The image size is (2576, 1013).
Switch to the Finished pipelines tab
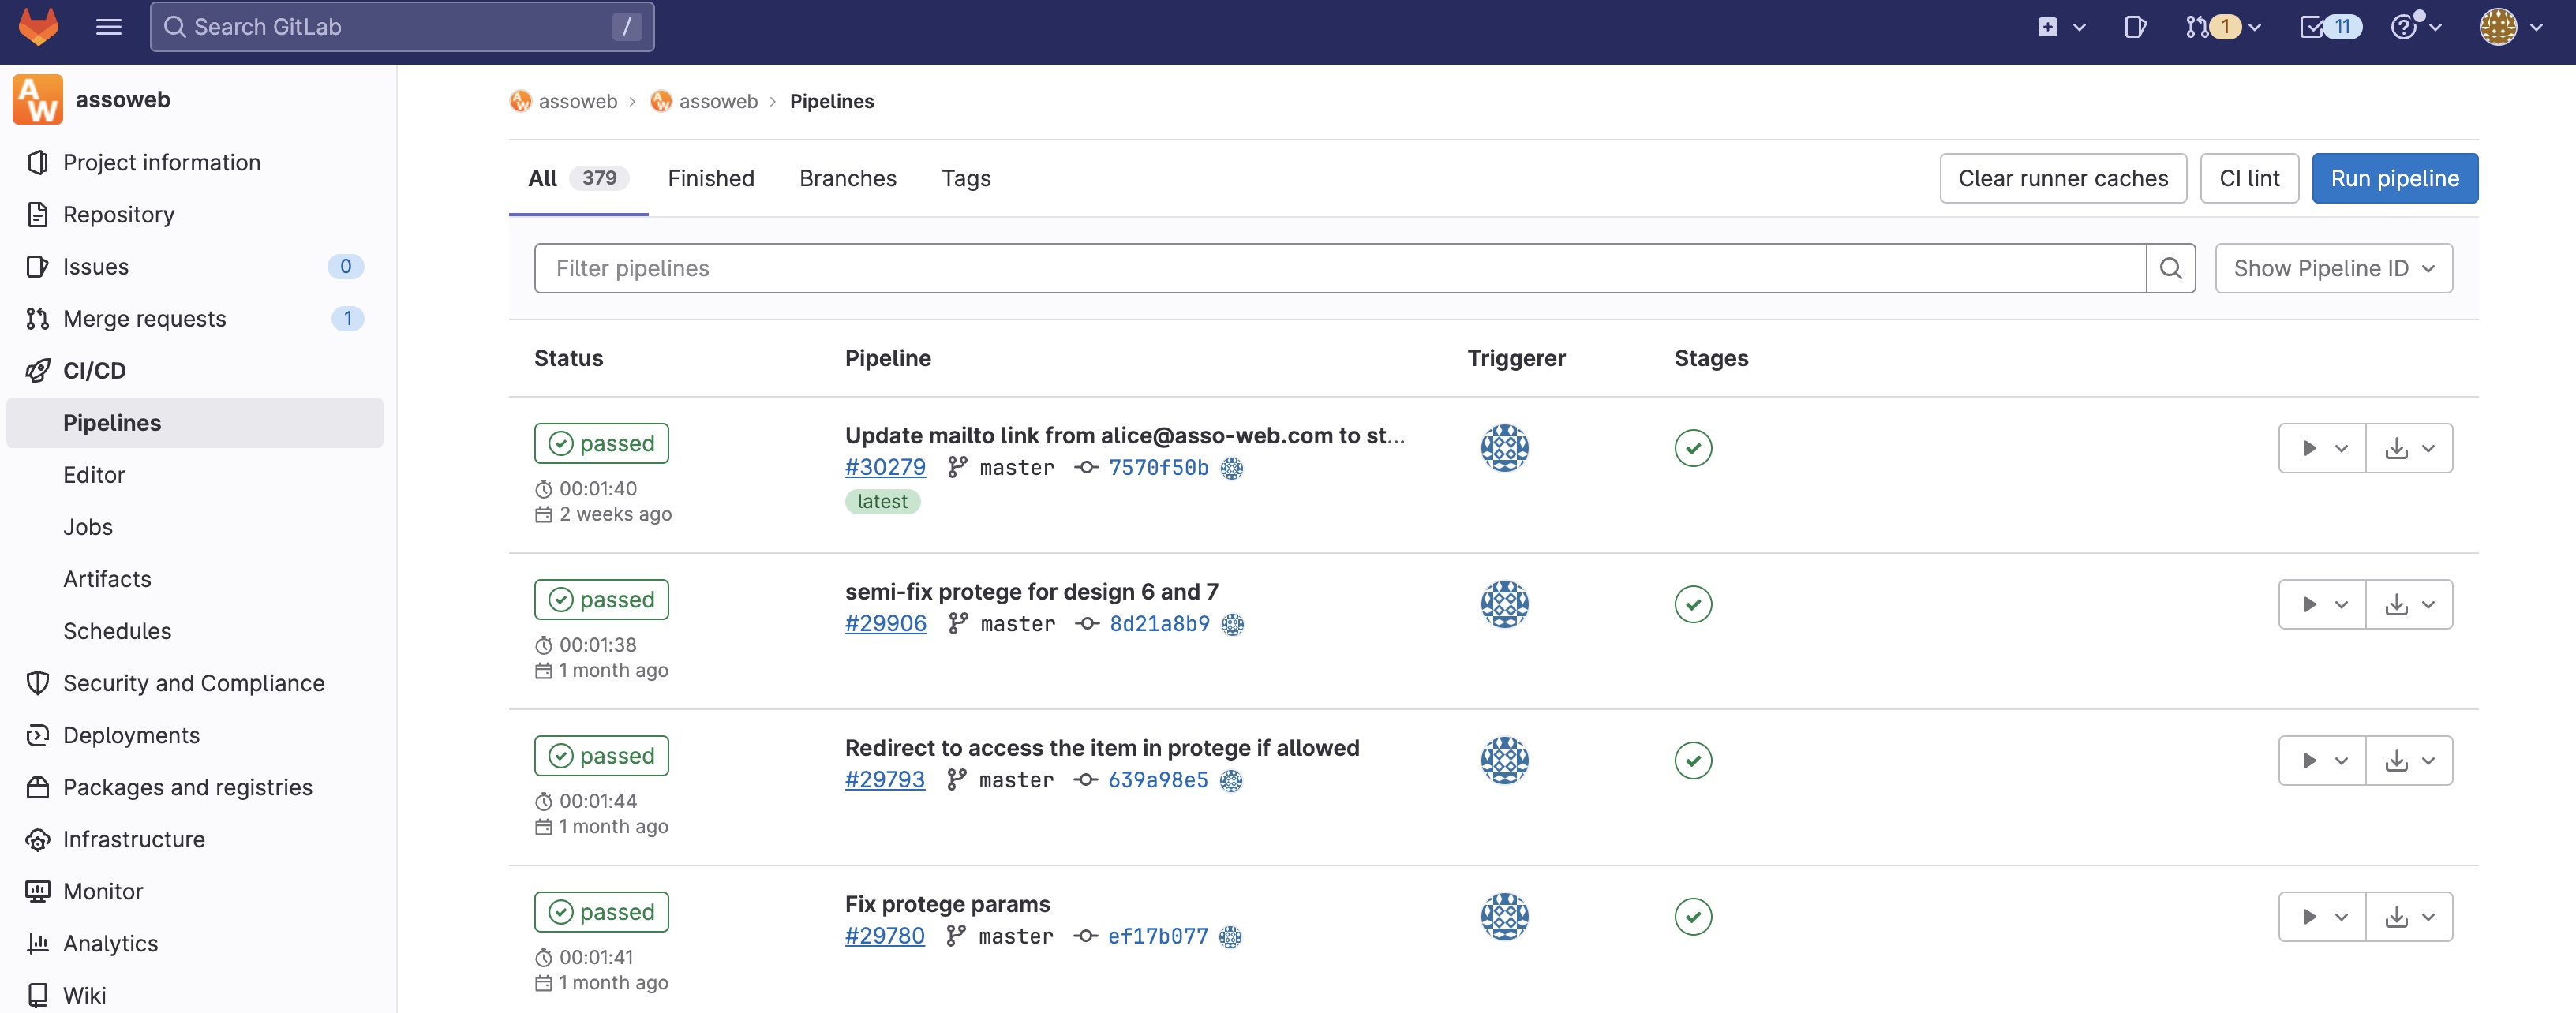(x=710, y=178)
